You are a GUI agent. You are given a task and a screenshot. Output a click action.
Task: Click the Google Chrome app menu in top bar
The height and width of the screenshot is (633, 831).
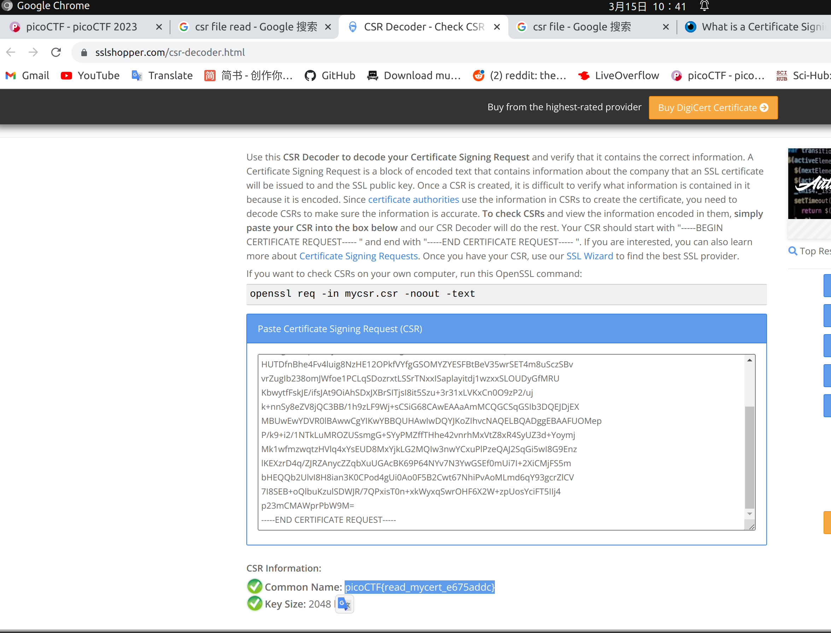pyautogui.click(x=46, y=6)
